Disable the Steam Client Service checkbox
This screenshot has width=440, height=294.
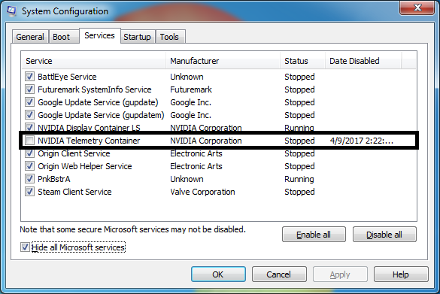pyautogui.click(x=29, y=192)
